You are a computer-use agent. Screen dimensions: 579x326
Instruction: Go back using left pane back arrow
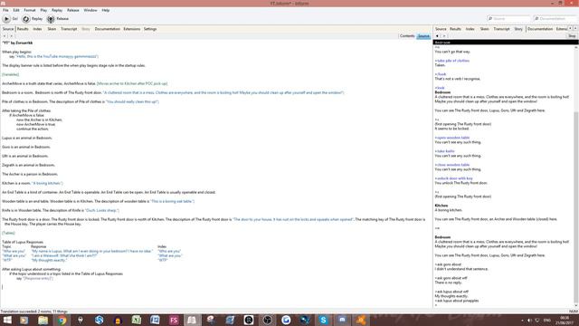5,36
